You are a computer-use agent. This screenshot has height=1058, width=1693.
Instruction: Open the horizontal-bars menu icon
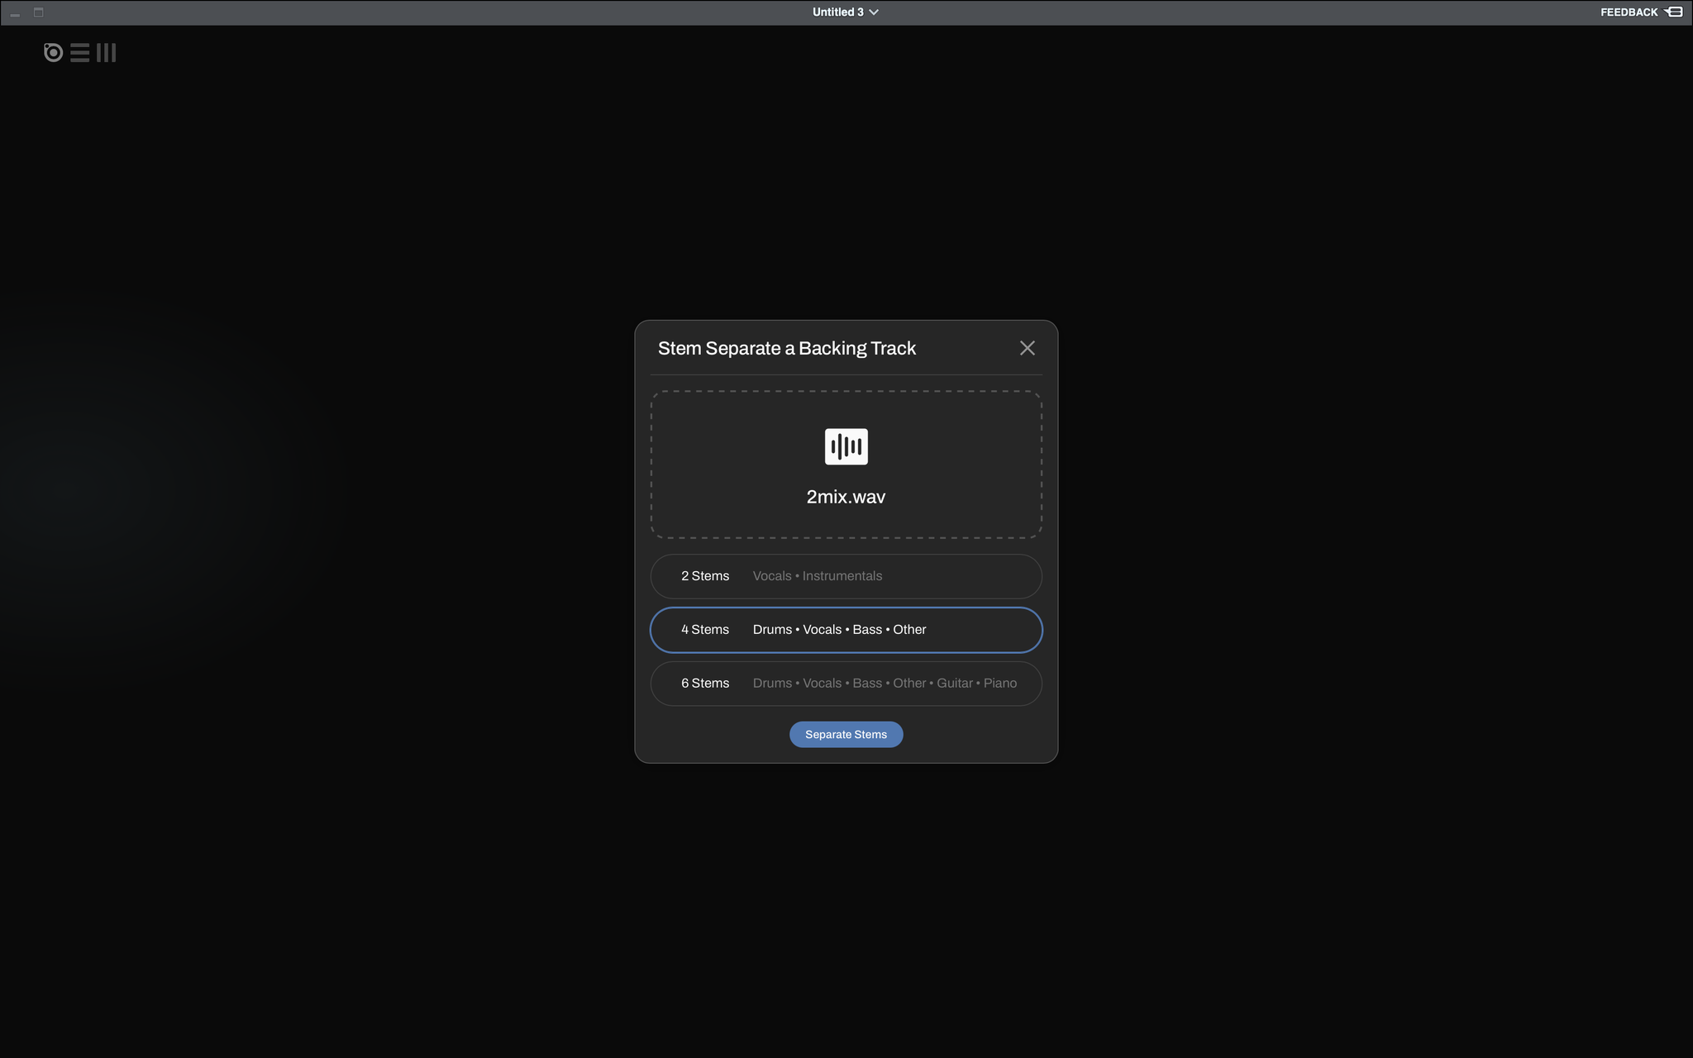(79, 53)
